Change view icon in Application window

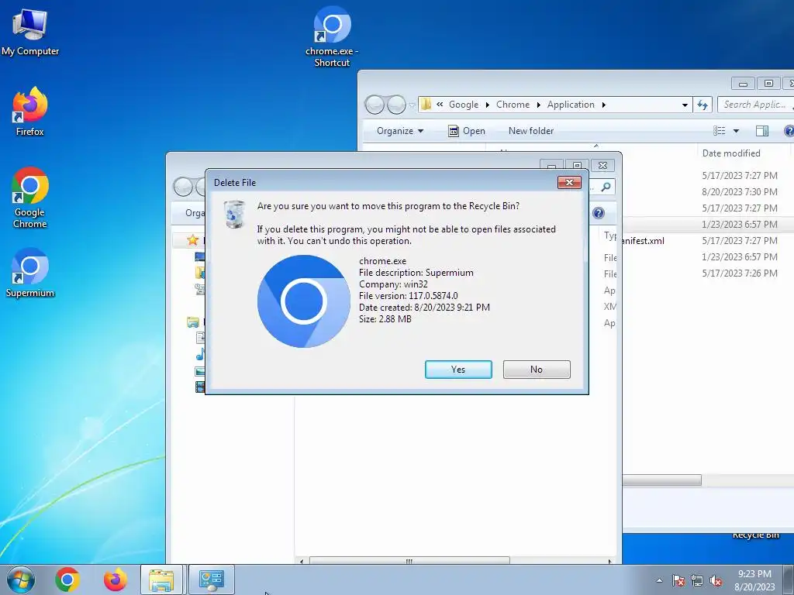(x=719, y=131)
